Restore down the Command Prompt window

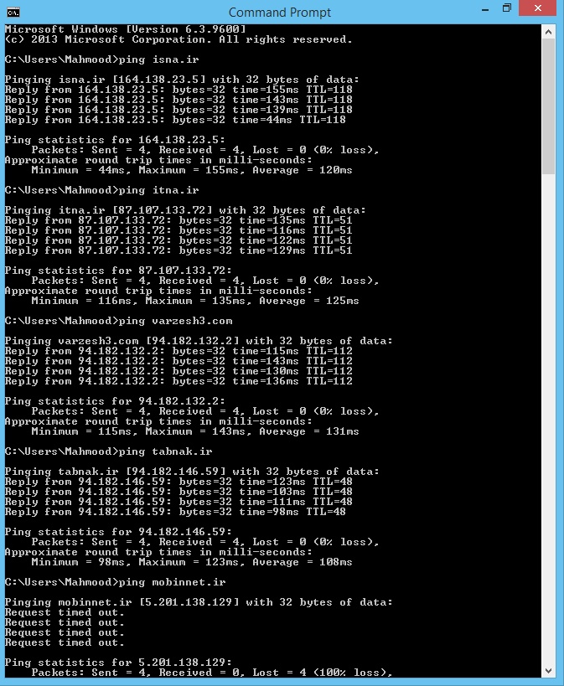click(x=507, y=8)
